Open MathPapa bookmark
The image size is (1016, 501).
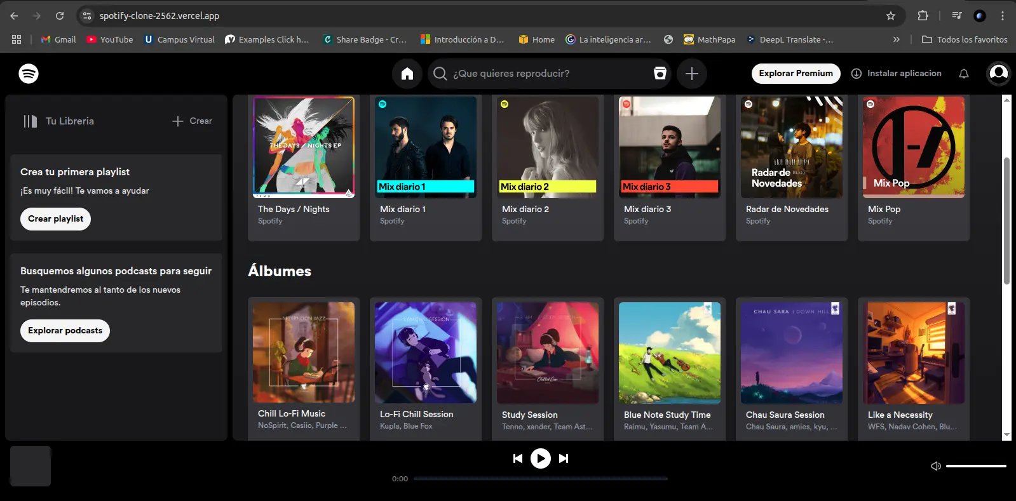click(710, 39)
